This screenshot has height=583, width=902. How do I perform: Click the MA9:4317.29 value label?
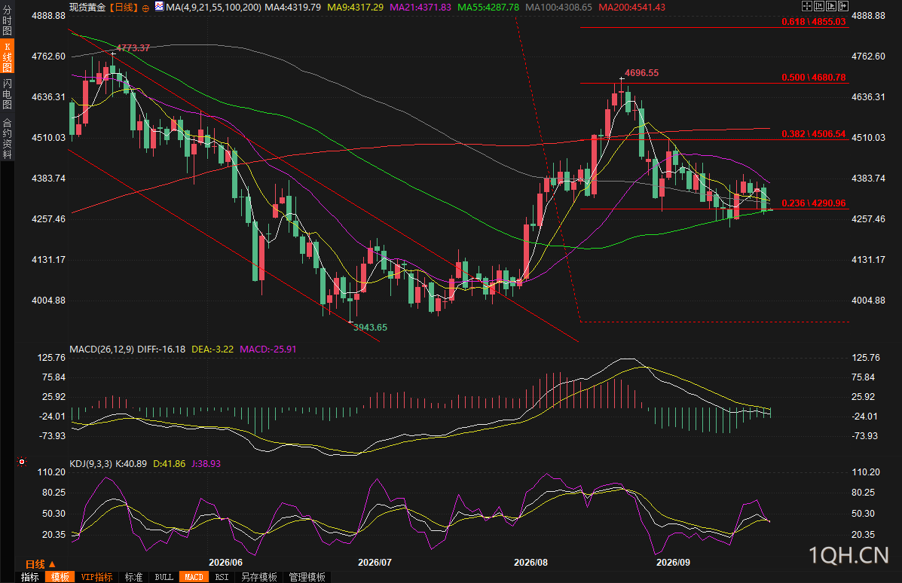click(x=355, y=7)
